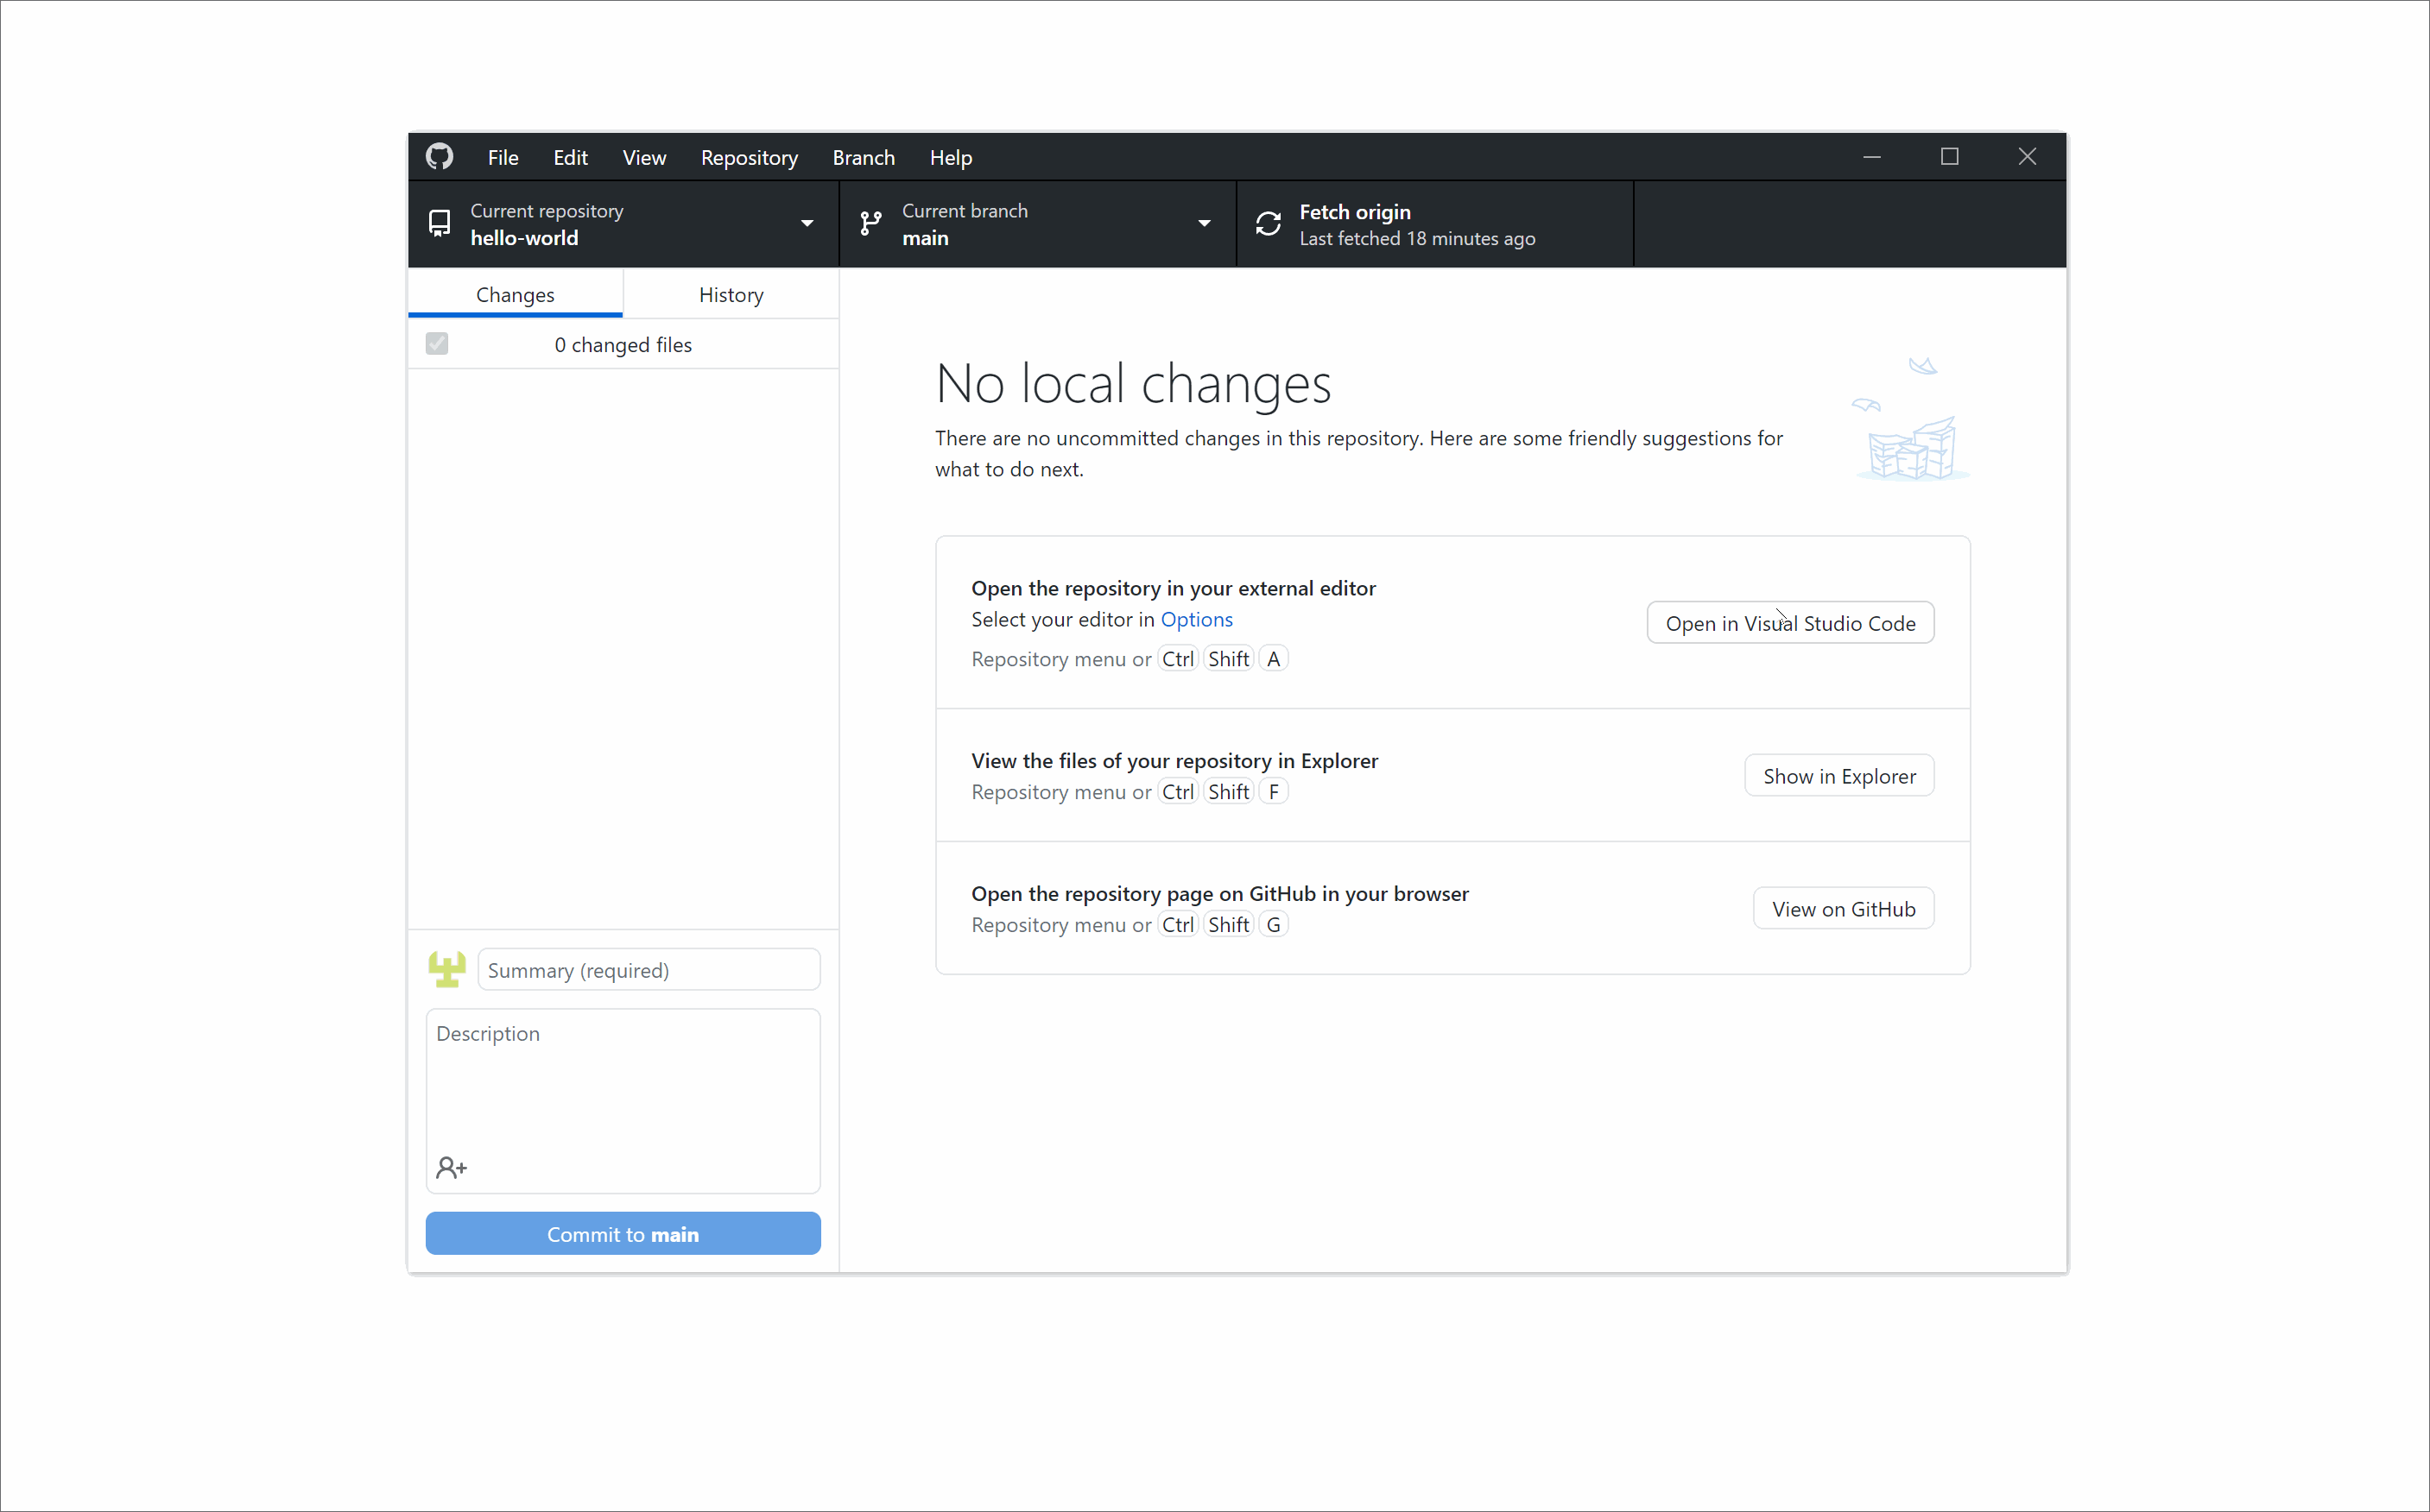Click the git branch icon
2430x1512 pixels.
tap(870, 223)
